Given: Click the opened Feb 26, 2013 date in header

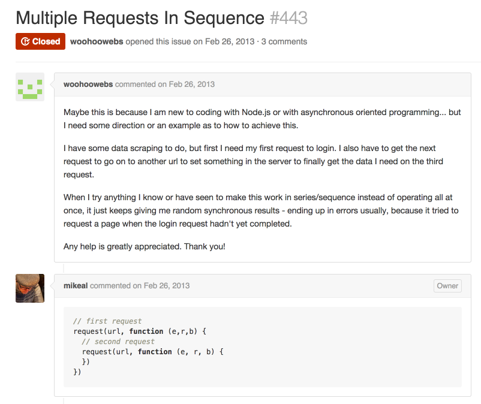Looking at the screenshot, I should tap(230, 41).
